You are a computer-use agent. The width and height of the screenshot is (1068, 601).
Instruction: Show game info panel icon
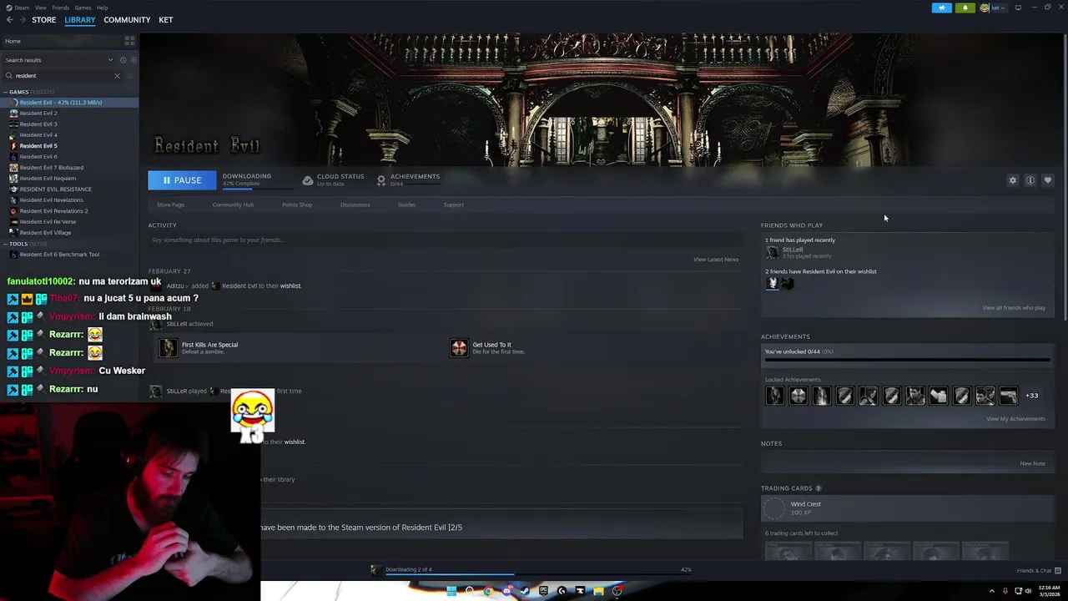[1030, 180]
